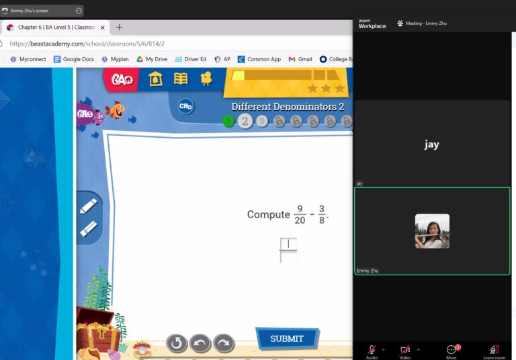The height and width of the screenshot is (360, 516).
Task: Select the eraser tool
Action: click(89, 229)
